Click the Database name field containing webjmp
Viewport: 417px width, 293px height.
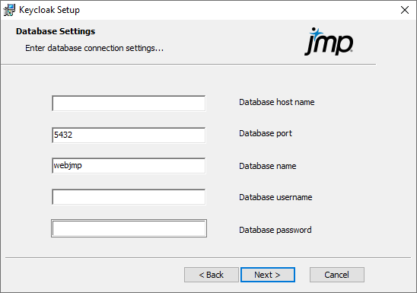coord(129,166)
